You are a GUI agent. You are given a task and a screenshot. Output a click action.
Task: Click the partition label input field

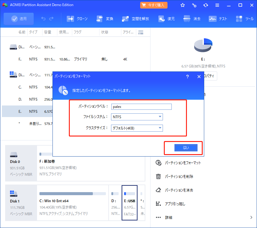pyautogui.click(x=141, y=107)
